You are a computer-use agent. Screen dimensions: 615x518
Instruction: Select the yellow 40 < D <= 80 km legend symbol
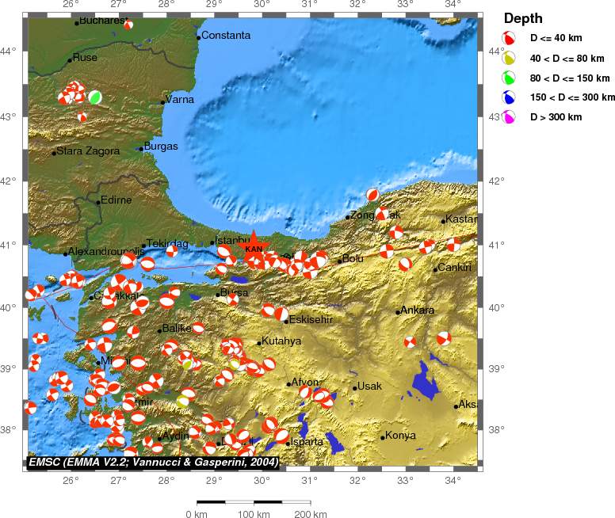point(509,58)
